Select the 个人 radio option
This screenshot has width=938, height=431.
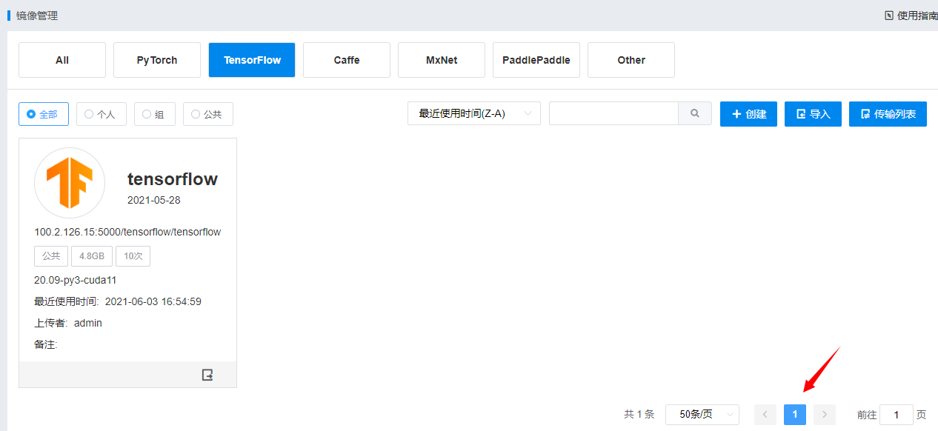[101, 114]
